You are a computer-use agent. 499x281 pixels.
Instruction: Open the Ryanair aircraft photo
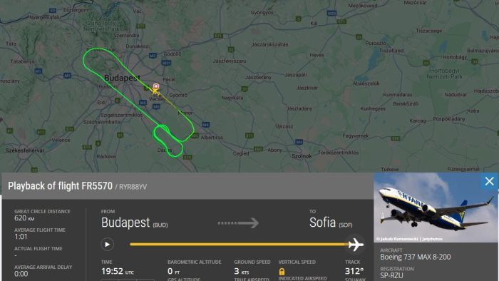point(436,208)
